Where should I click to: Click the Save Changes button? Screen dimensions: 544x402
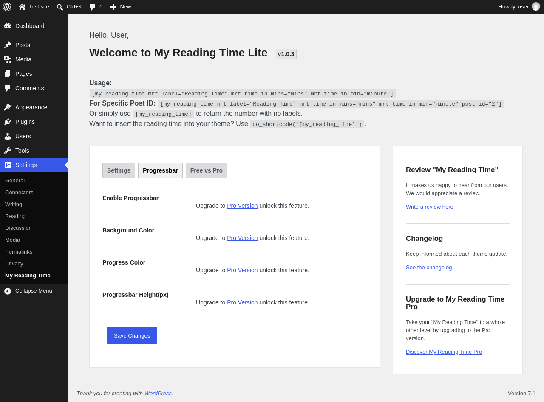pyautogui.click(x=132, y=335)
